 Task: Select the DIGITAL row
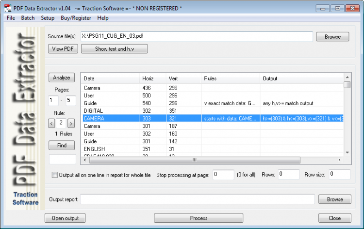[213, 111]
